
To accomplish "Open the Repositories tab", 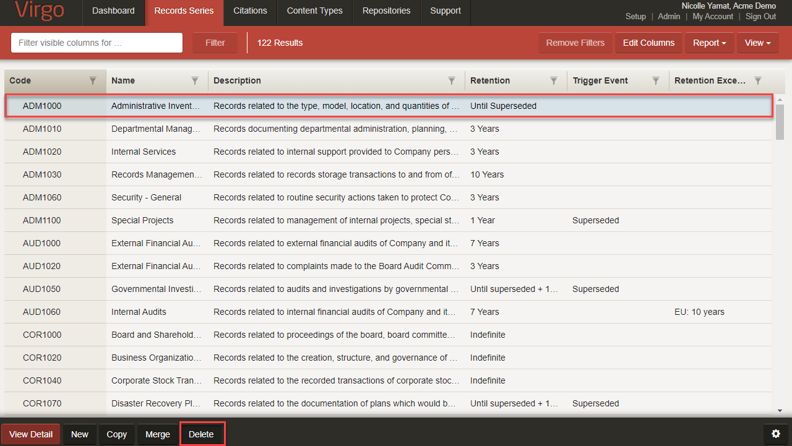I will tap(386, 11).
